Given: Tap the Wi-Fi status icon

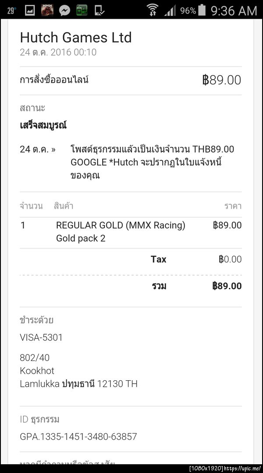Looking at the screenshot, I should (152, 10).
